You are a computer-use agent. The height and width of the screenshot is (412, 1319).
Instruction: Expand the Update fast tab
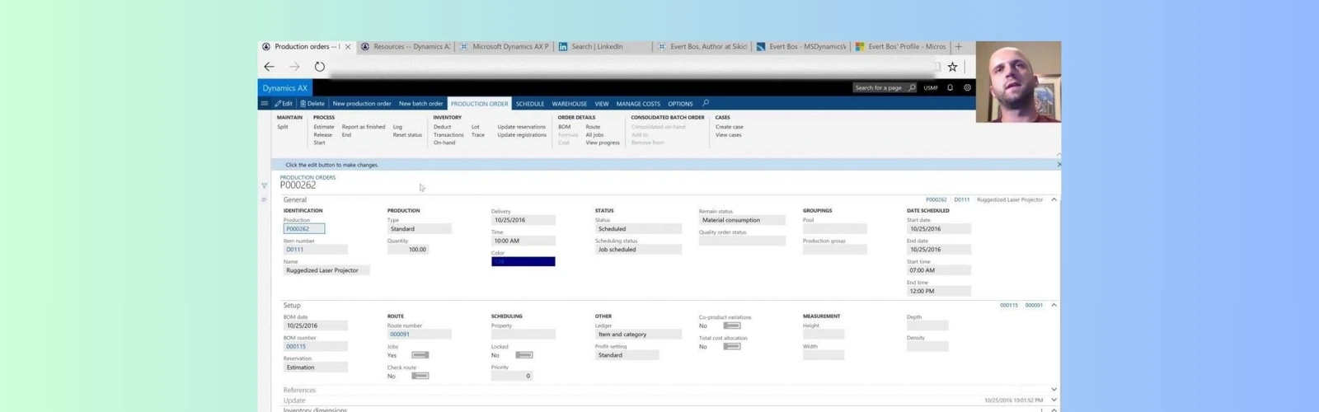click(x=1054, y=400)
